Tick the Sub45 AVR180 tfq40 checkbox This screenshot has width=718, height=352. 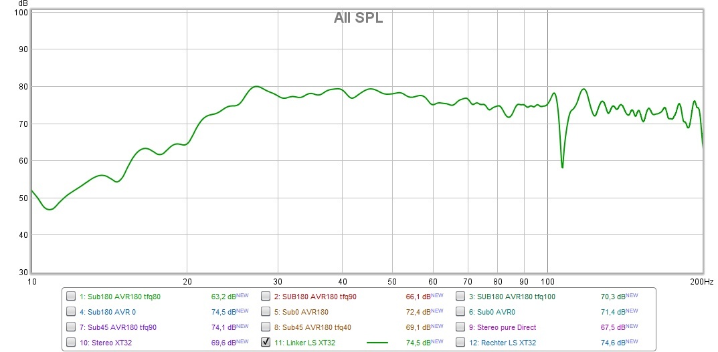point(266,327)
